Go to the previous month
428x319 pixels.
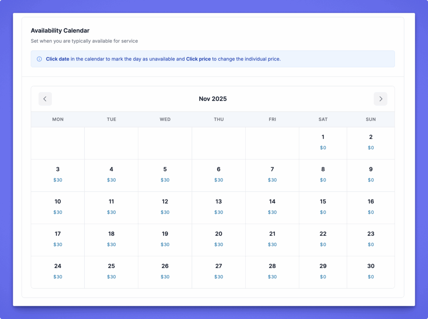[45, 99]
